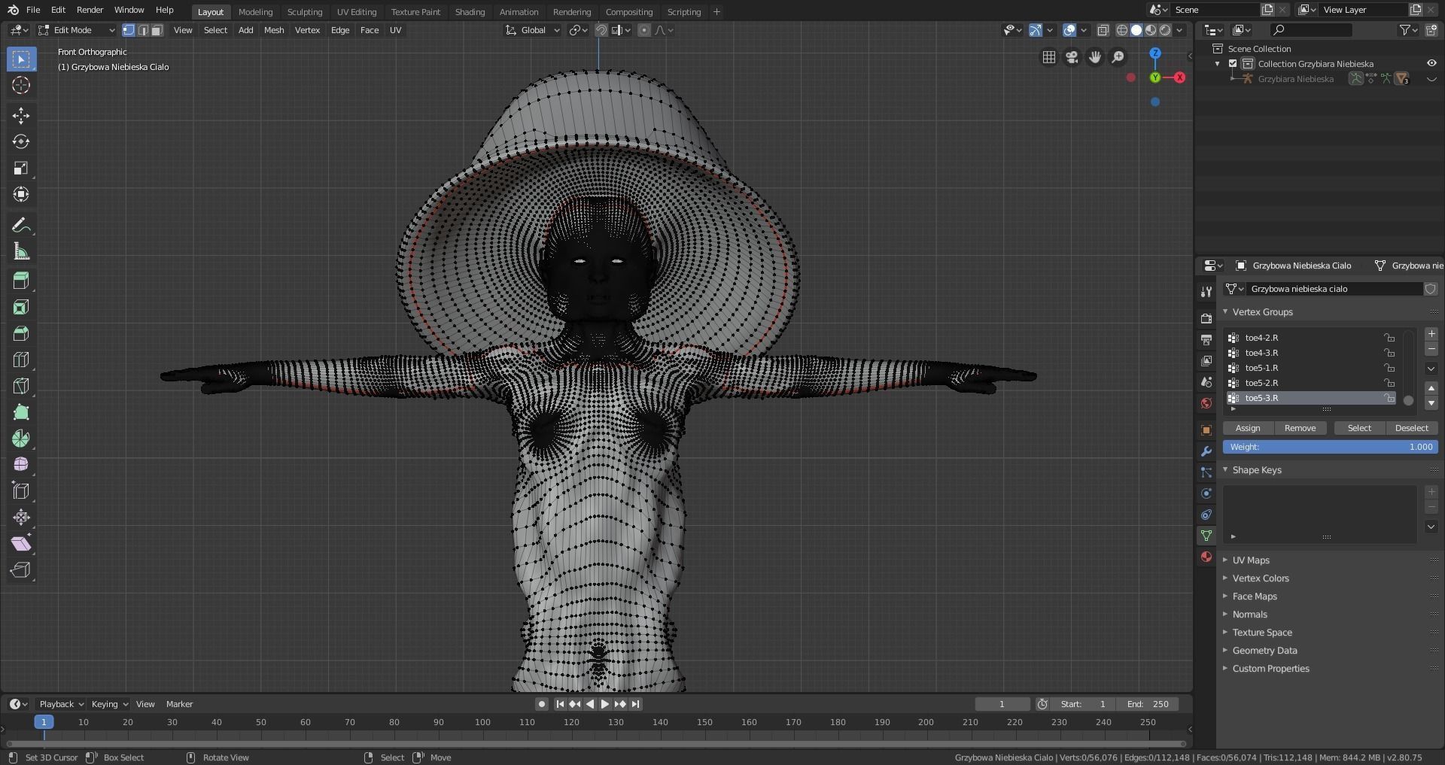1445x765 pixels.
Task: Adjust the vertex group Weight slider
Action: point(1331,447)
